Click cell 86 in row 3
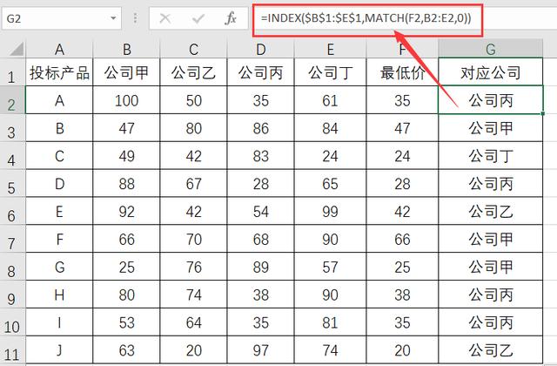The image size is (557, 366). click(x=261, y=128)
